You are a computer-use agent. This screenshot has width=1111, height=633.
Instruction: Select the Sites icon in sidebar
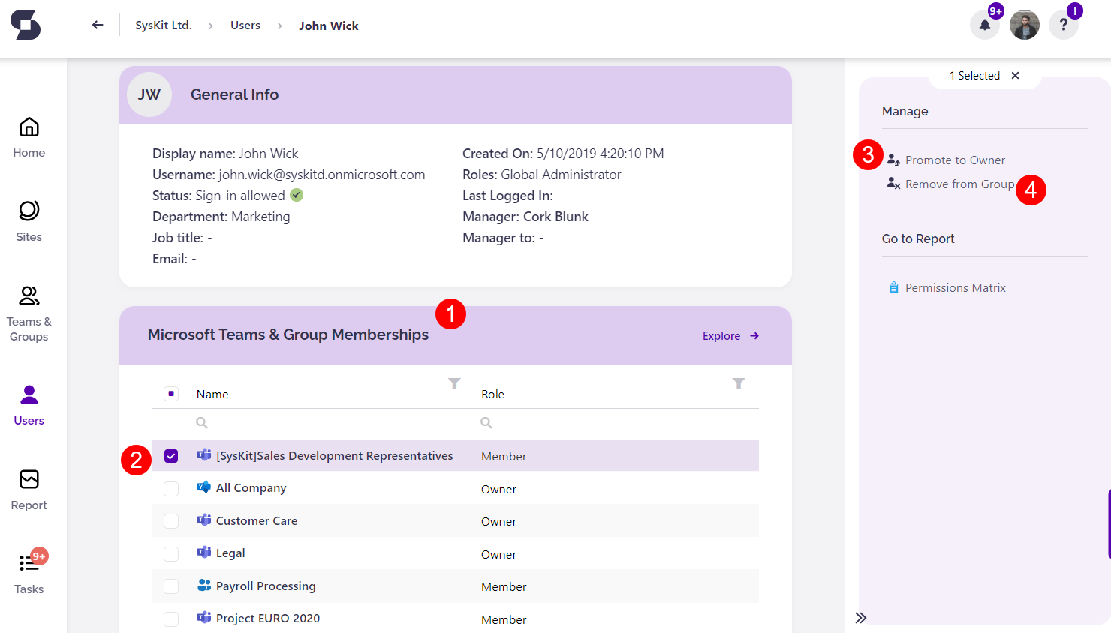(x=29, y=220)
